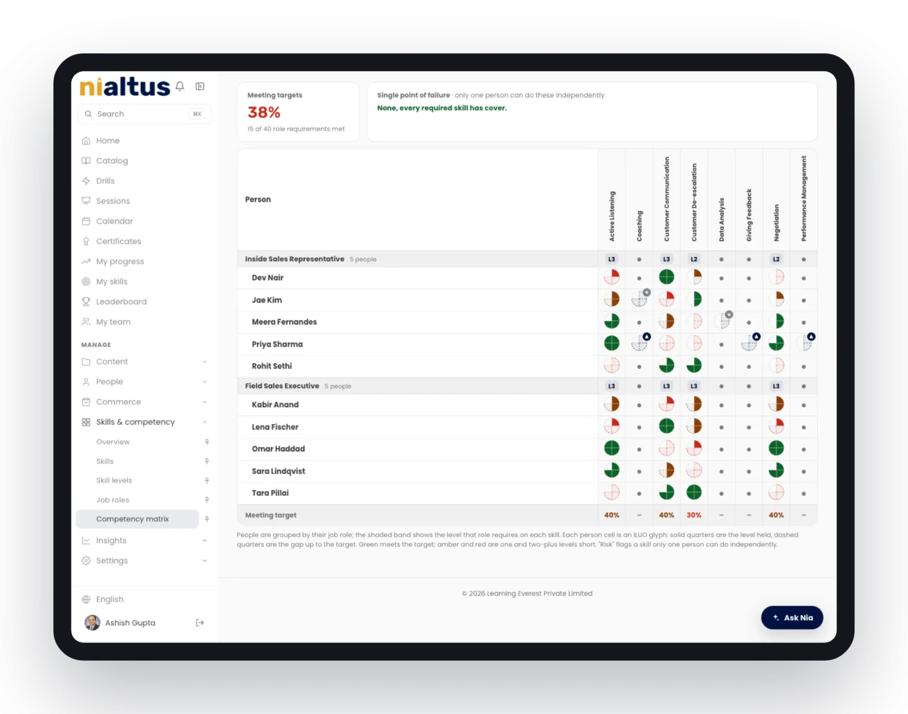Toggle the pin beside the Skills submenu item

(x=207, y=461)
